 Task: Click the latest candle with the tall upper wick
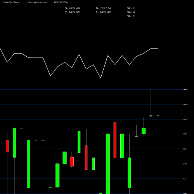(151, 103)
